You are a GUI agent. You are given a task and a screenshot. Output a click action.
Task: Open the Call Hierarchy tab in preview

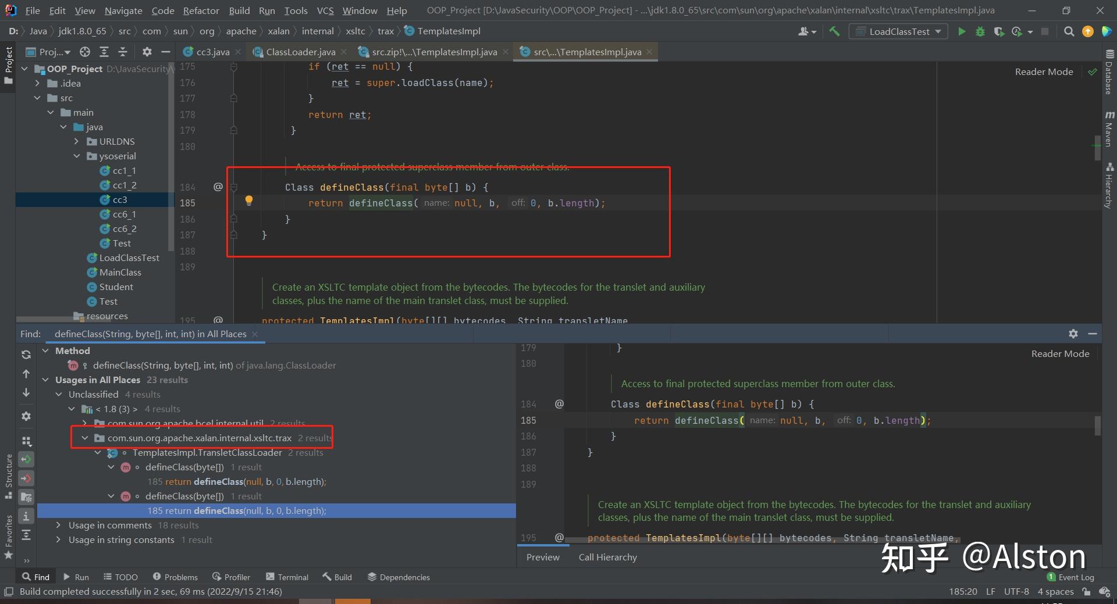pos(607,557)
